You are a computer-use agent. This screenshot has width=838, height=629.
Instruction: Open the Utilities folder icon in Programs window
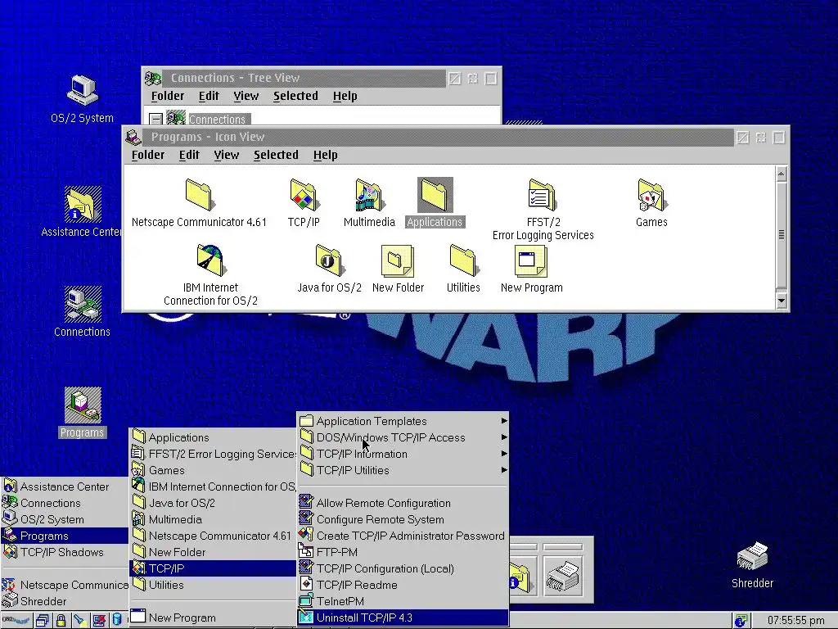click(463, 260)
